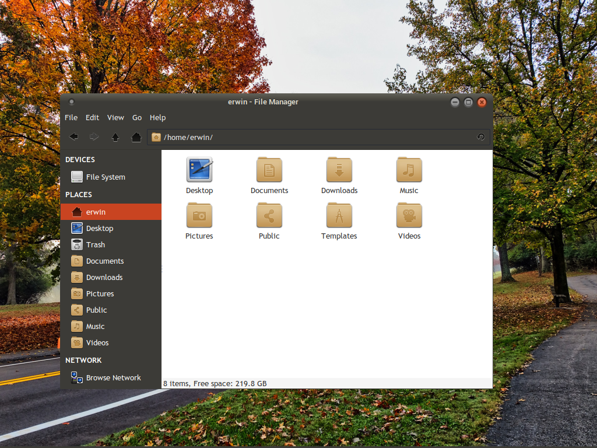Close the File Manager window
This screenshot has height=448, width=597.
click(482, 102)
